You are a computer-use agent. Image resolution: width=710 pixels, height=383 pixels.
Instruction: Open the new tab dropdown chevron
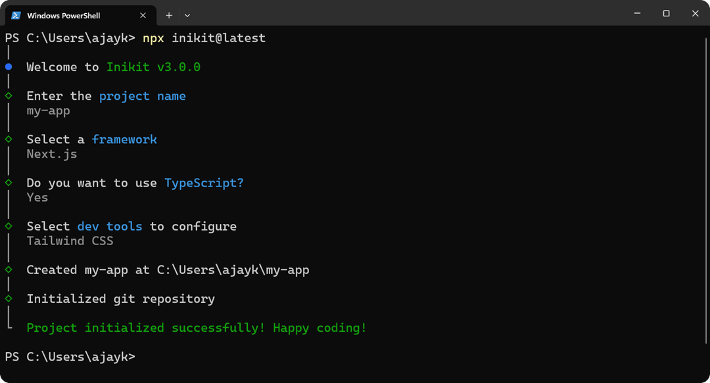(186, 14)
